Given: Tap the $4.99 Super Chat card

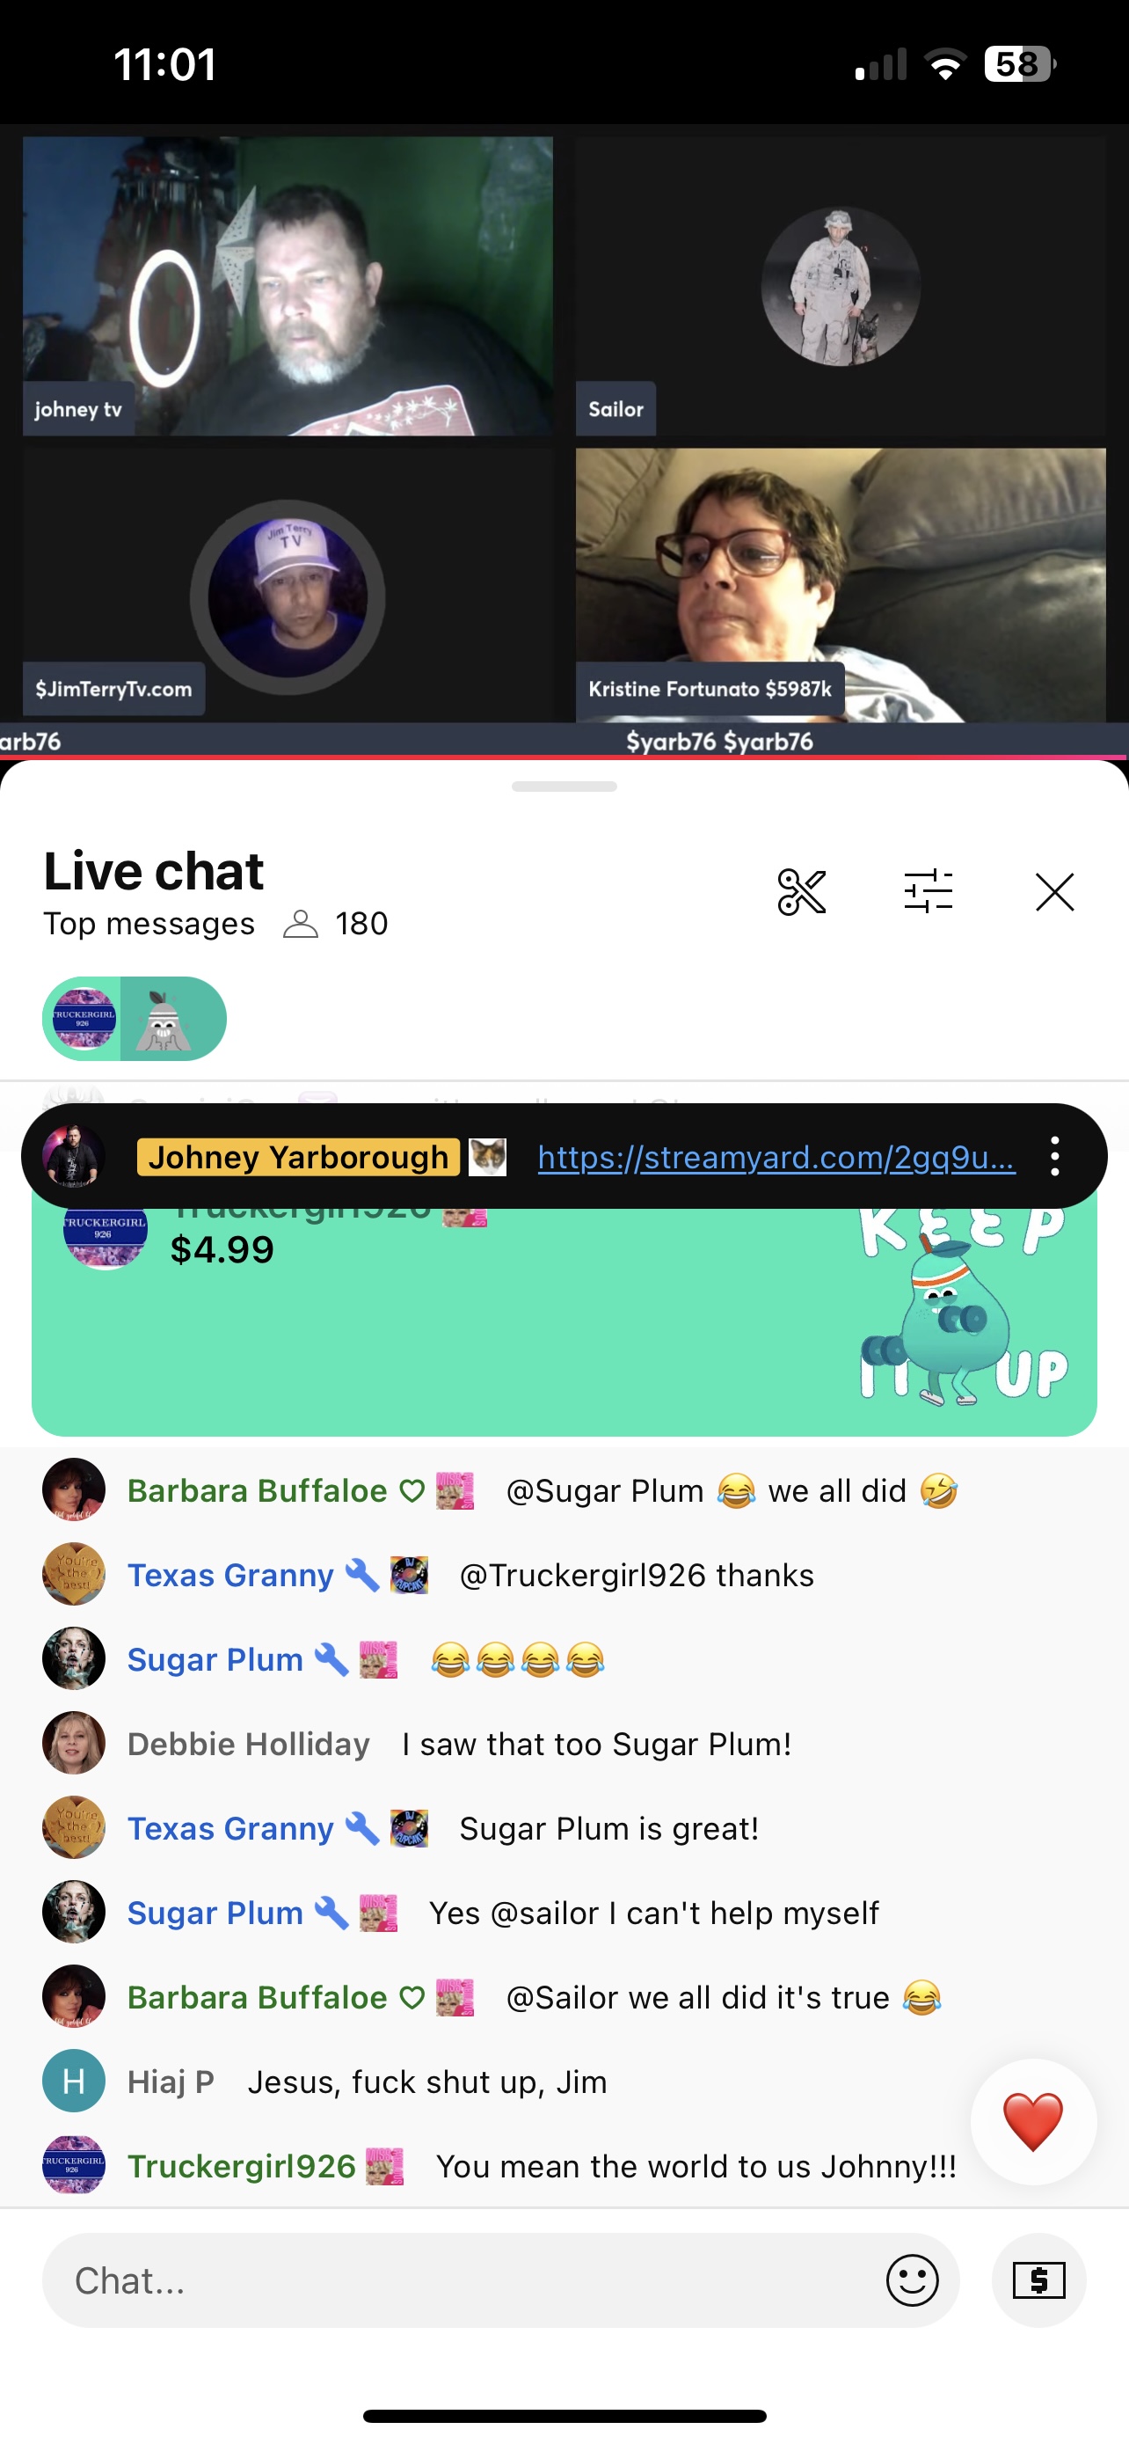Looking at the screenshot, I should pos(564,1321).
